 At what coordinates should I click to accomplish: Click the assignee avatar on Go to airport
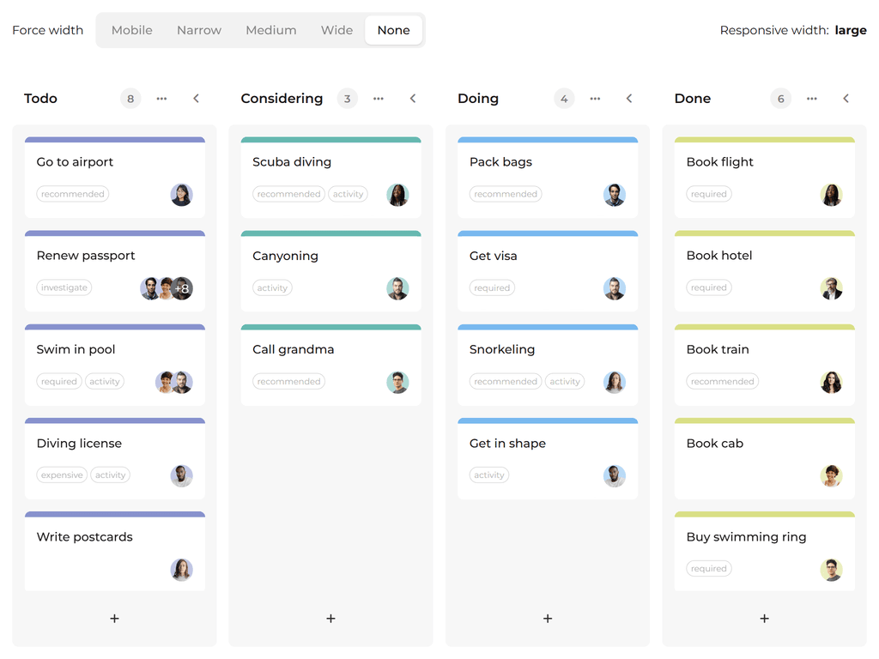coord(181,195)
